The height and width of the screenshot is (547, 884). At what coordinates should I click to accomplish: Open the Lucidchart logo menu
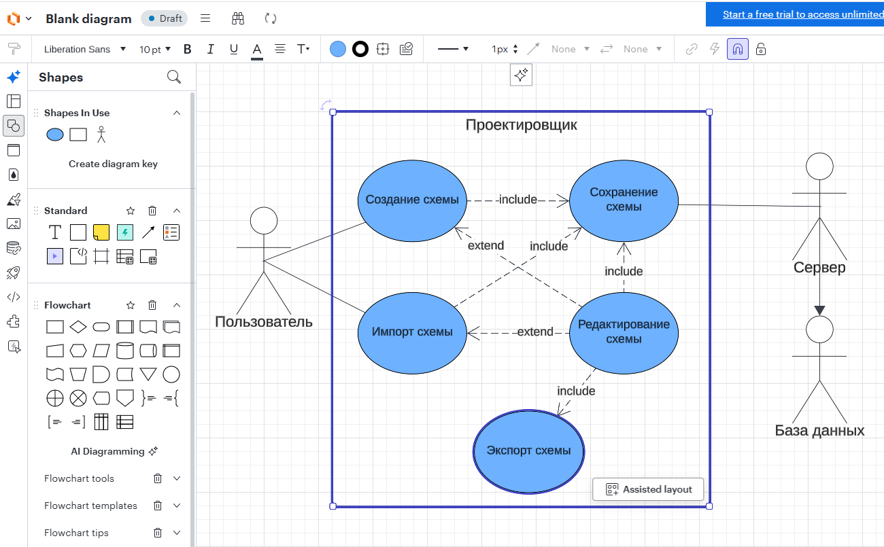18,18
